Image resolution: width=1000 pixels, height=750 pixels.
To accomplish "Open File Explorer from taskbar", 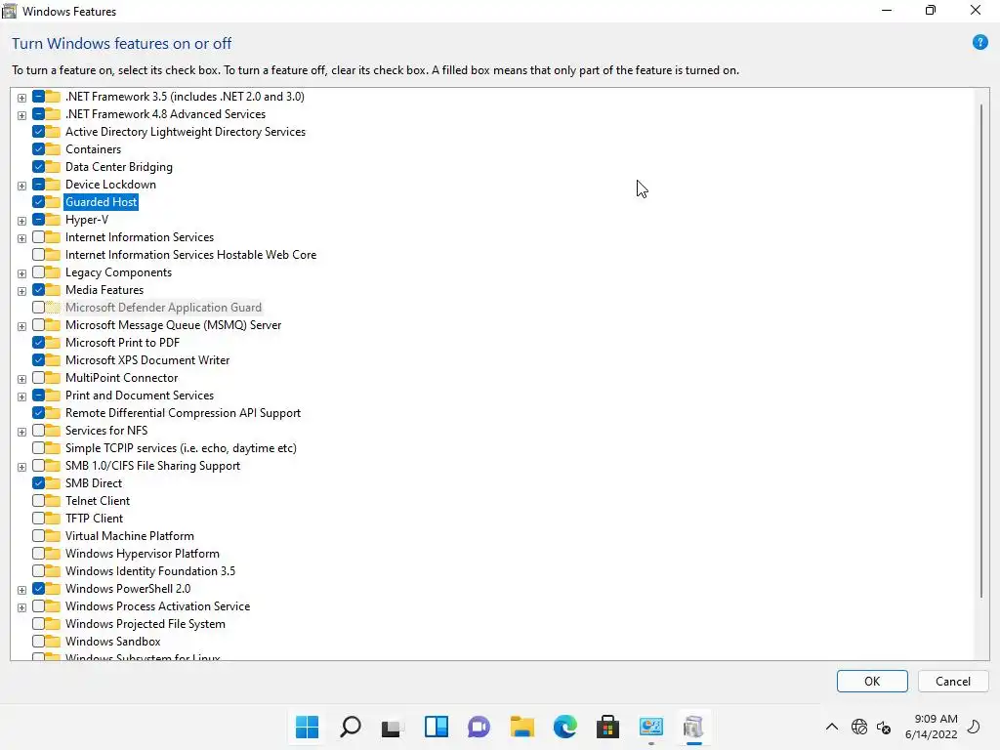I will pos(521,727).
